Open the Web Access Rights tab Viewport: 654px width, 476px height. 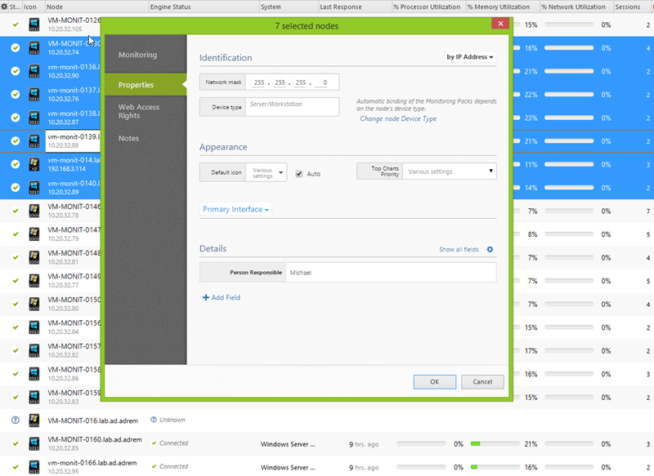(x=139, y=111)
